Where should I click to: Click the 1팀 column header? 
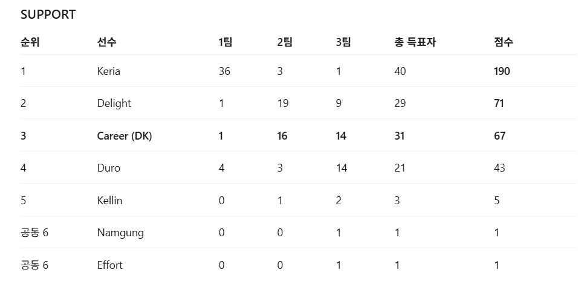tap(226, 42)
